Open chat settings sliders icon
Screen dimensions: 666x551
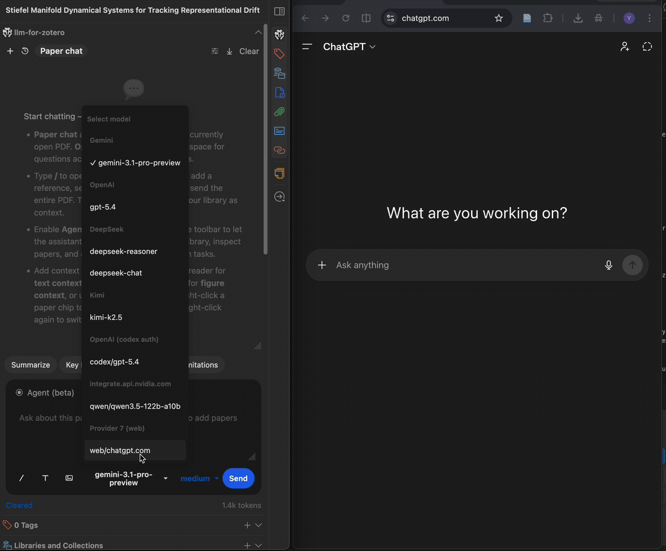[x=215, y=51]
